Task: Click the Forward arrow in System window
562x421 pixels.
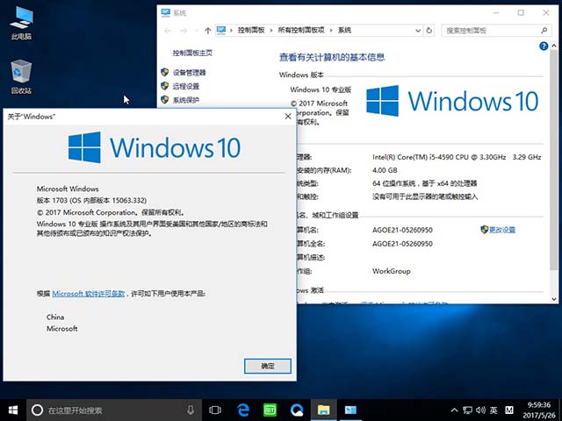Action: coord(184,31)
